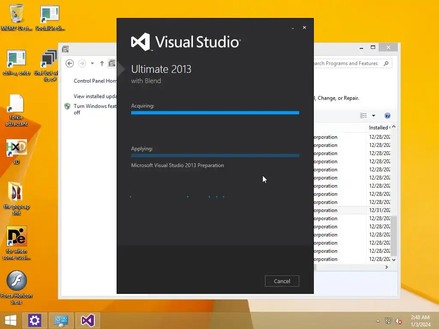
Task: Click horizontal scroll right arrow in programs list
Action: coord(387,267)
